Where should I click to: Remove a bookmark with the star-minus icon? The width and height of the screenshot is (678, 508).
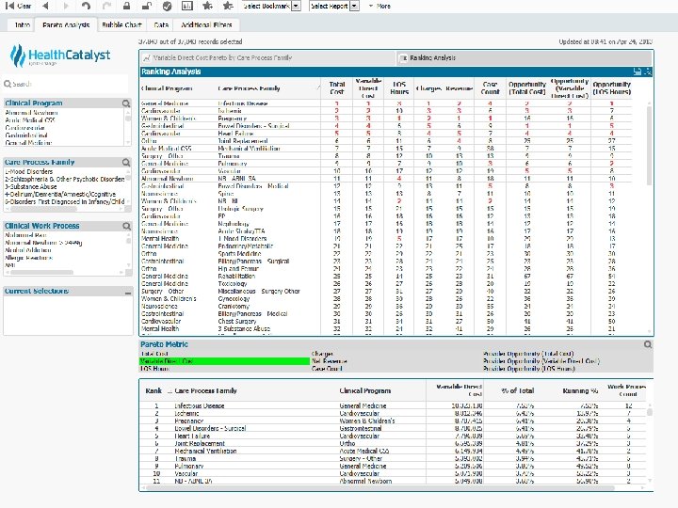click(228, 6)
